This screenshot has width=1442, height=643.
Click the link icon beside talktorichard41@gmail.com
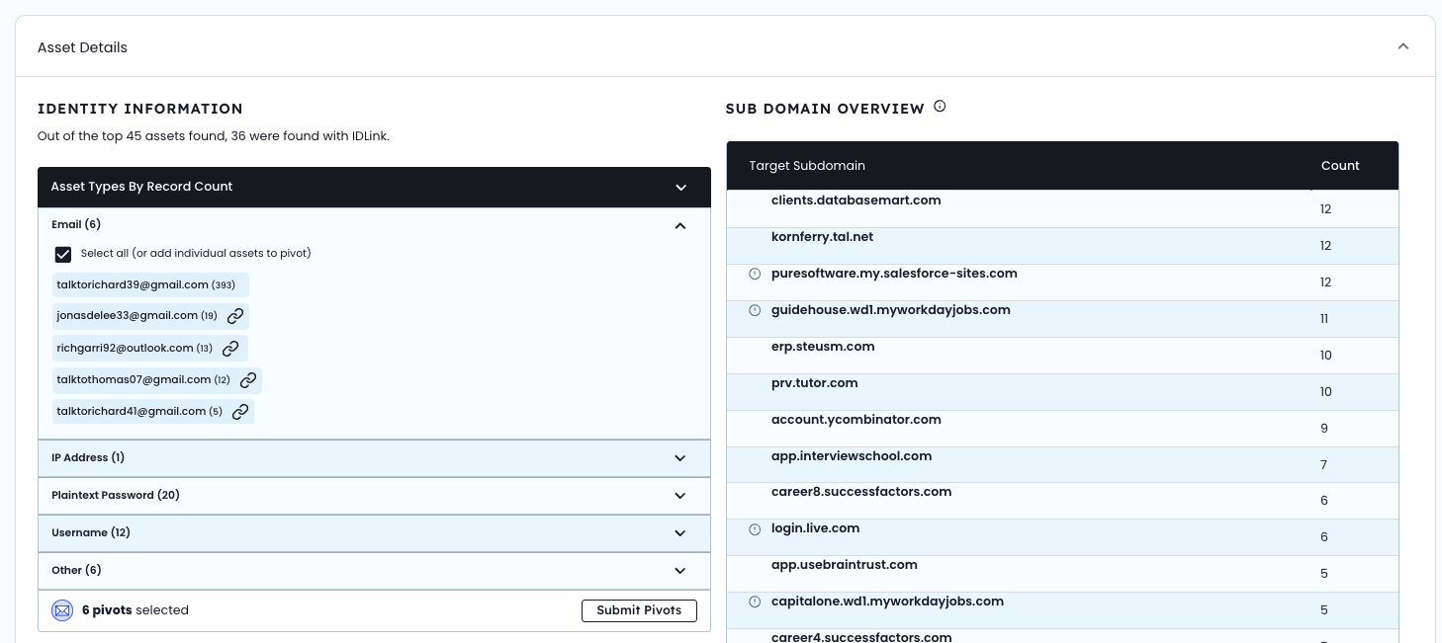(240, 411)
